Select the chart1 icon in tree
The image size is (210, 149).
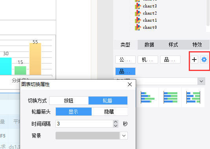pos(138,20)
